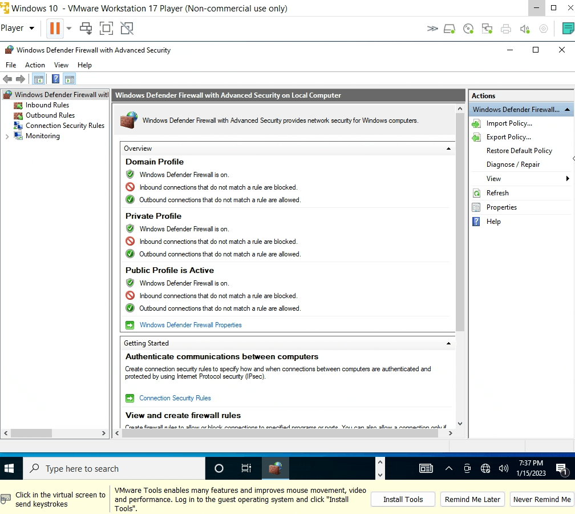Click the firewall app icon on taskbar

click(x=276, y=468)
